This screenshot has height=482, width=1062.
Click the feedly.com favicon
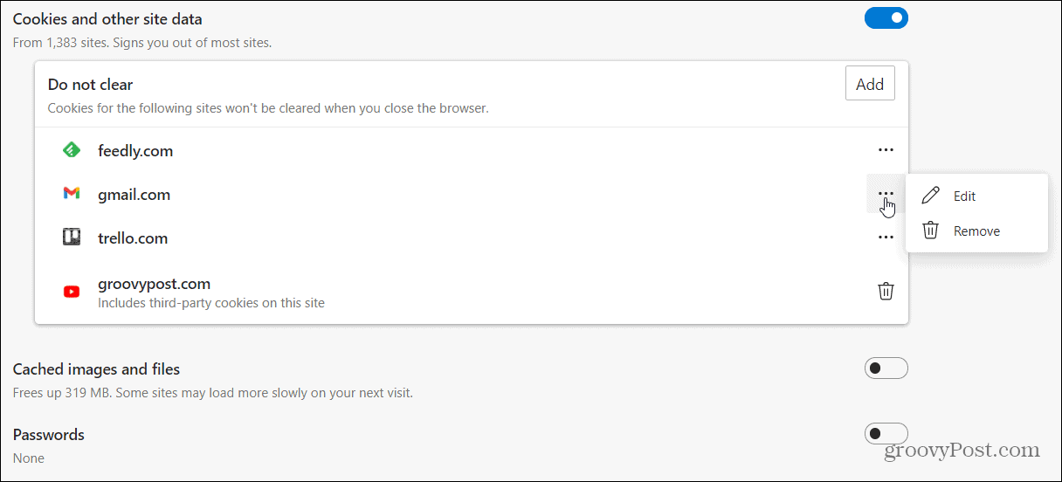[72, 150]
